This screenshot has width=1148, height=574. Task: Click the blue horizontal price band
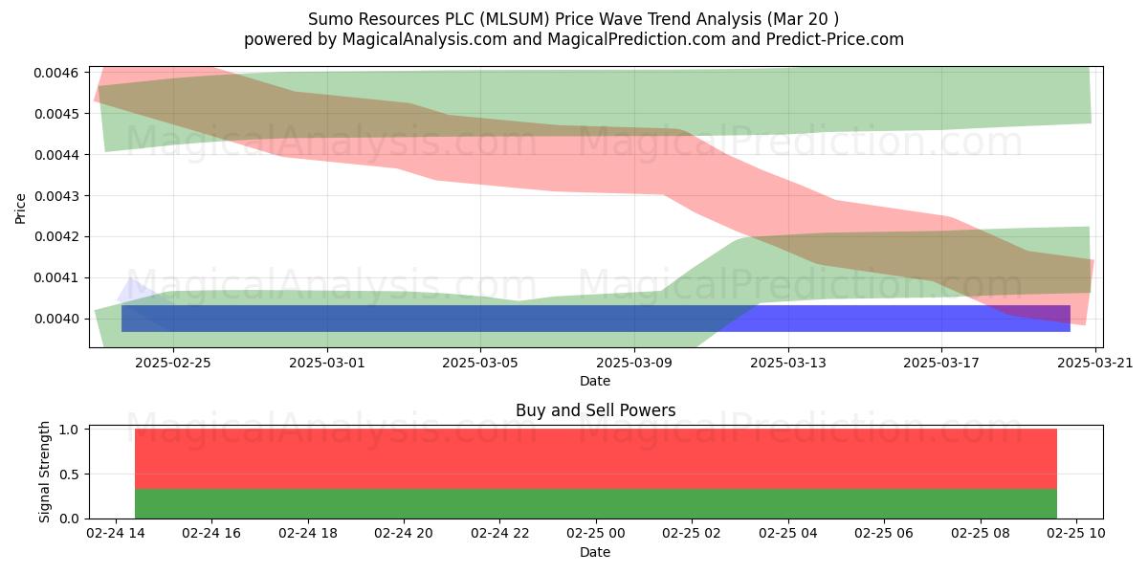click(596, 319)
